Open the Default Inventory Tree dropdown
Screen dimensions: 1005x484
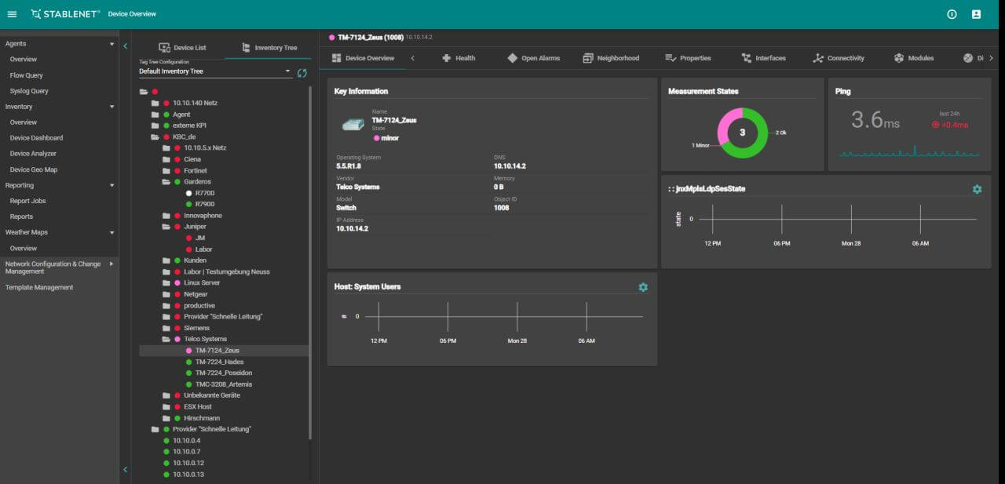click(215, 71)
